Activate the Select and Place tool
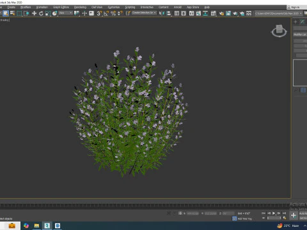The width and height of the screenshot is (307, 230). pos(55,13)
